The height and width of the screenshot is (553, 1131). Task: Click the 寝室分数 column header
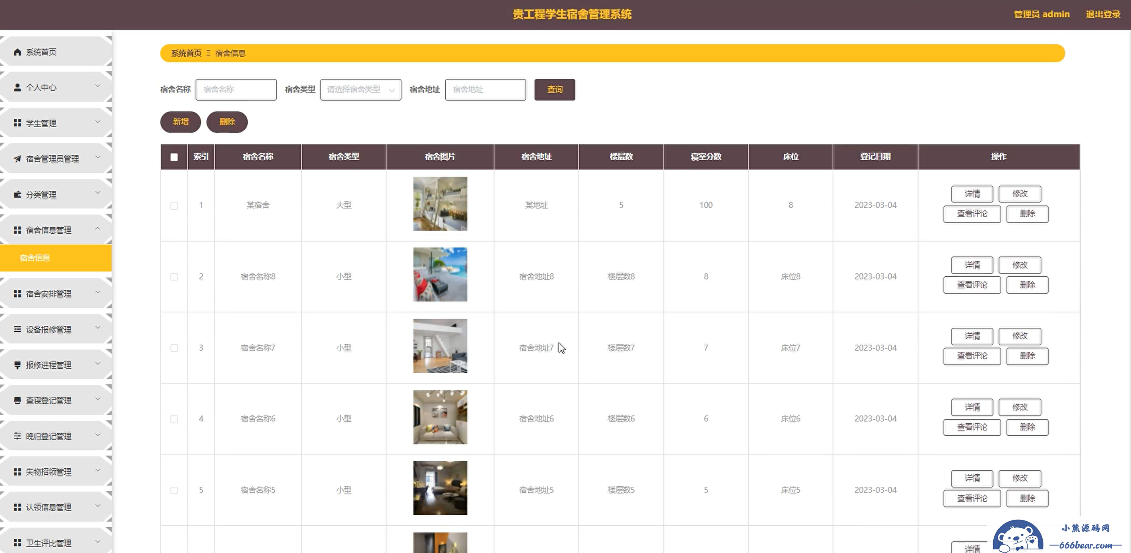point(705,157)
